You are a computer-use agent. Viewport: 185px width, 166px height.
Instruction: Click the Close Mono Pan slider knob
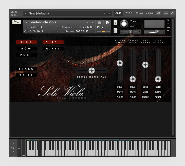(x=91, y=71)
